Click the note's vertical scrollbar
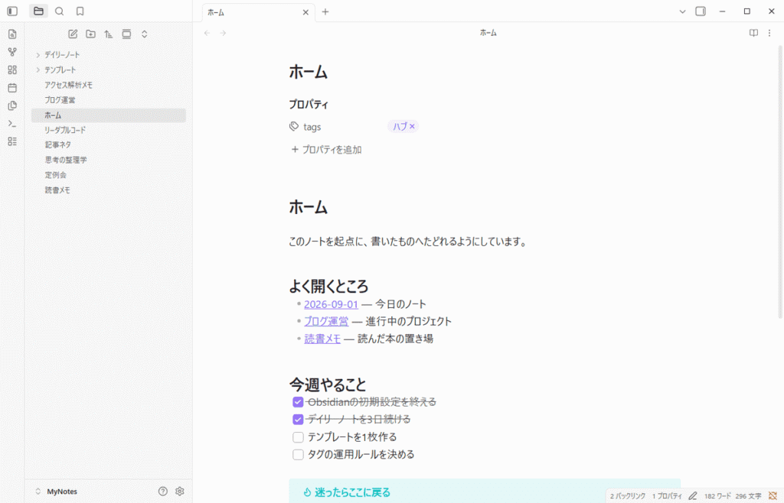 (779, 182)
